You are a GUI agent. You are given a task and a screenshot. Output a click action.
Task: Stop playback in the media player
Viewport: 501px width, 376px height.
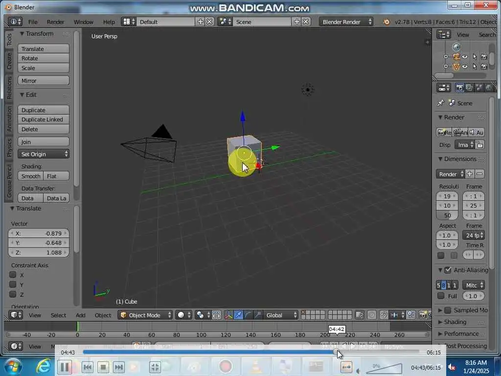pos(103,367)
